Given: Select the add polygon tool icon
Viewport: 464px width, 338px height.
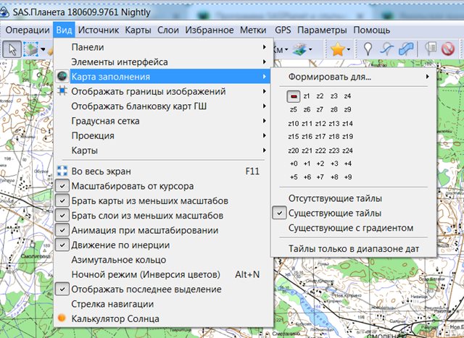Looking at the screenshot, I should point(406,49).
